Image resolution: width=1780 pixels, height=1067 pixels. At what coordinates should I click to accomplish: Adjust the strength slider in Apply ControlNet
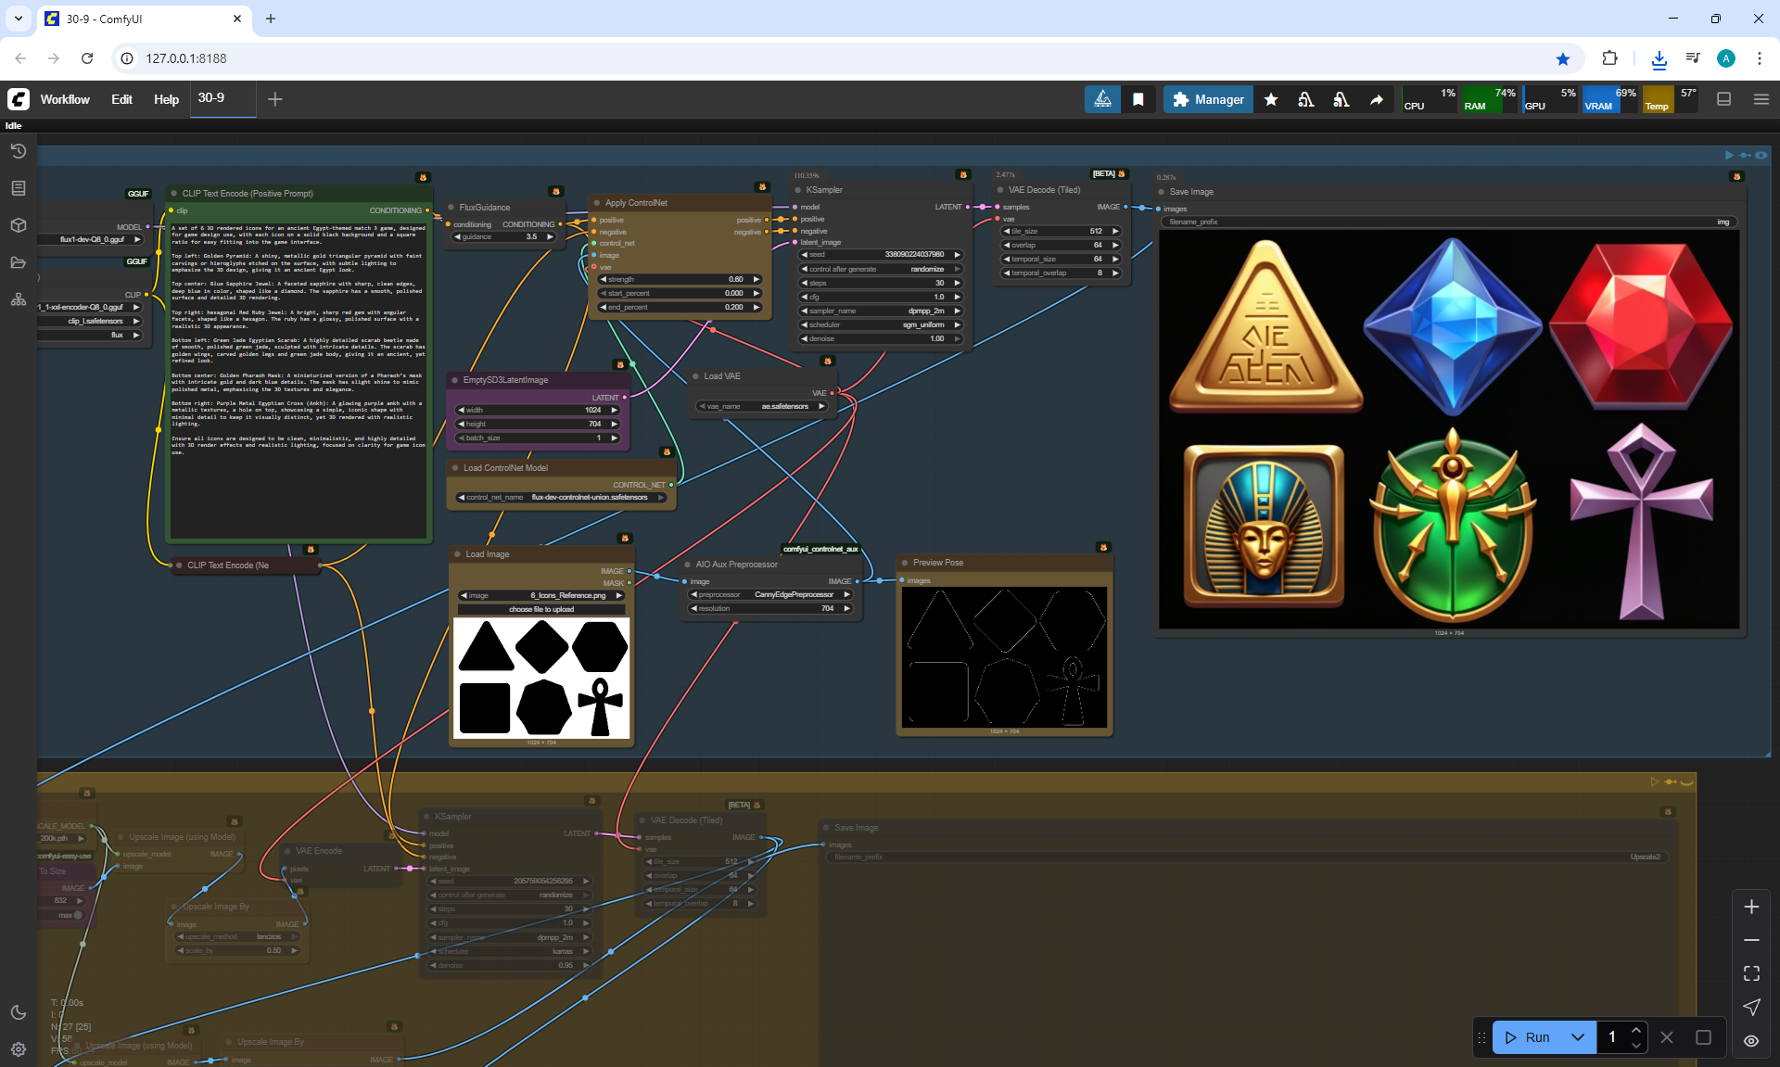(680, 279)
